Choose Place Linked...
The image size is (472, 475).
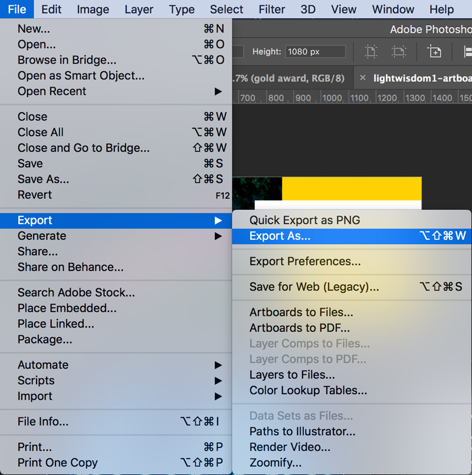pyautogui.click(x=116, y=324)
